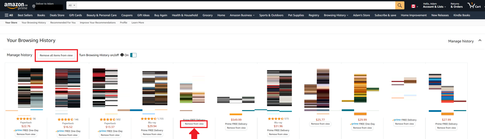Screen dimensions: 485x139
Task: Open Returns & Orders
Action: click(456, 5)
